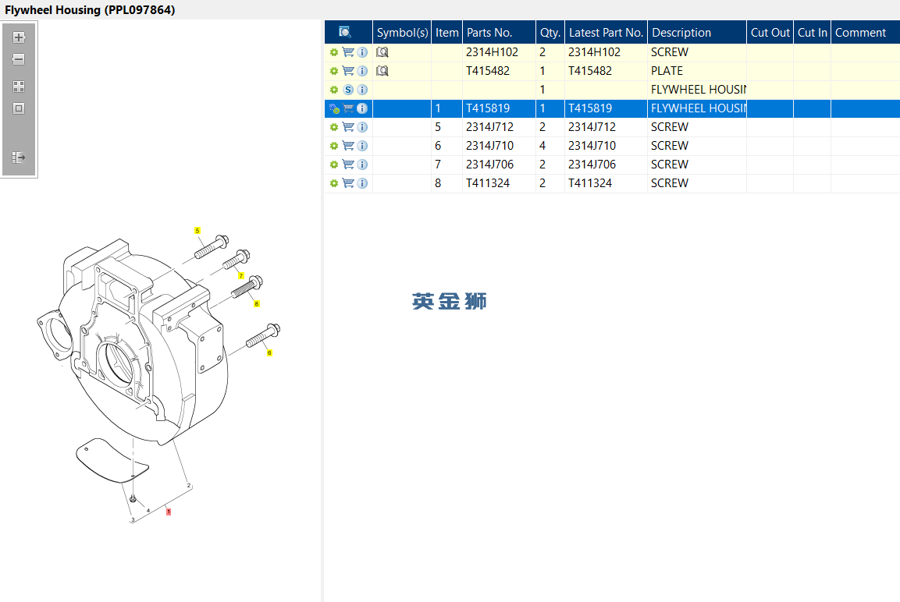Open symbol book icon for T415482

tap(382, 71)
